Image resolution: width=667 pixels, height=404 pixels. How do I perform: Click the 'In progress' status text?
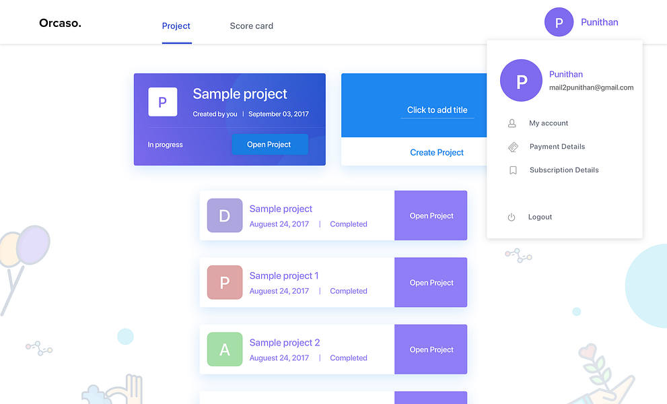pyautogui.click(x=165, y=145)
